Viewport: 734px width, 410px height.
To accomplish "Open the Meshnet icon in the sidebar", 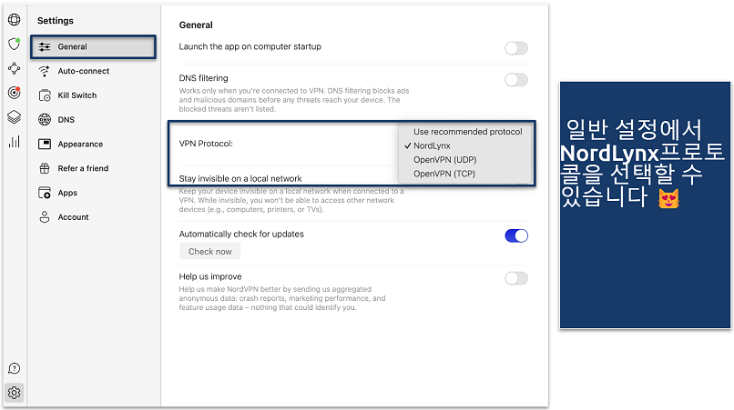I will pyautogui.click(x=14, y=68).
